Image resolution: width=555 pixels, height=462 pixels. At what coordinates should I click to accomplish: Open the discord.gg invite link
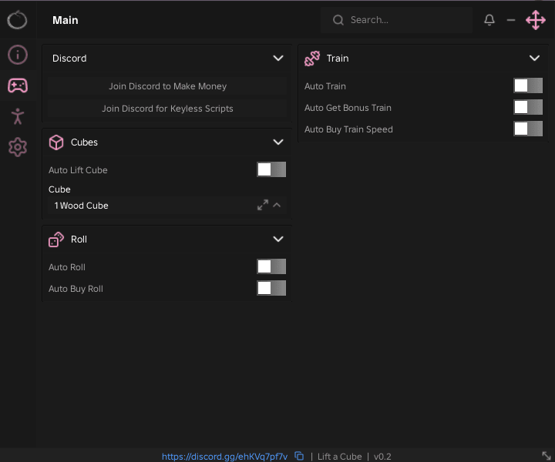point(224,457)
